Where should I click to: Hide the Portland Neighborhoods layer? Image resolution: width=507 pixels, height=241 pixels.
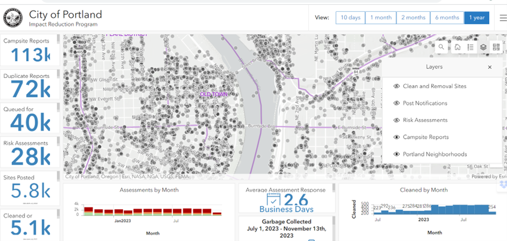coord(396,154)
